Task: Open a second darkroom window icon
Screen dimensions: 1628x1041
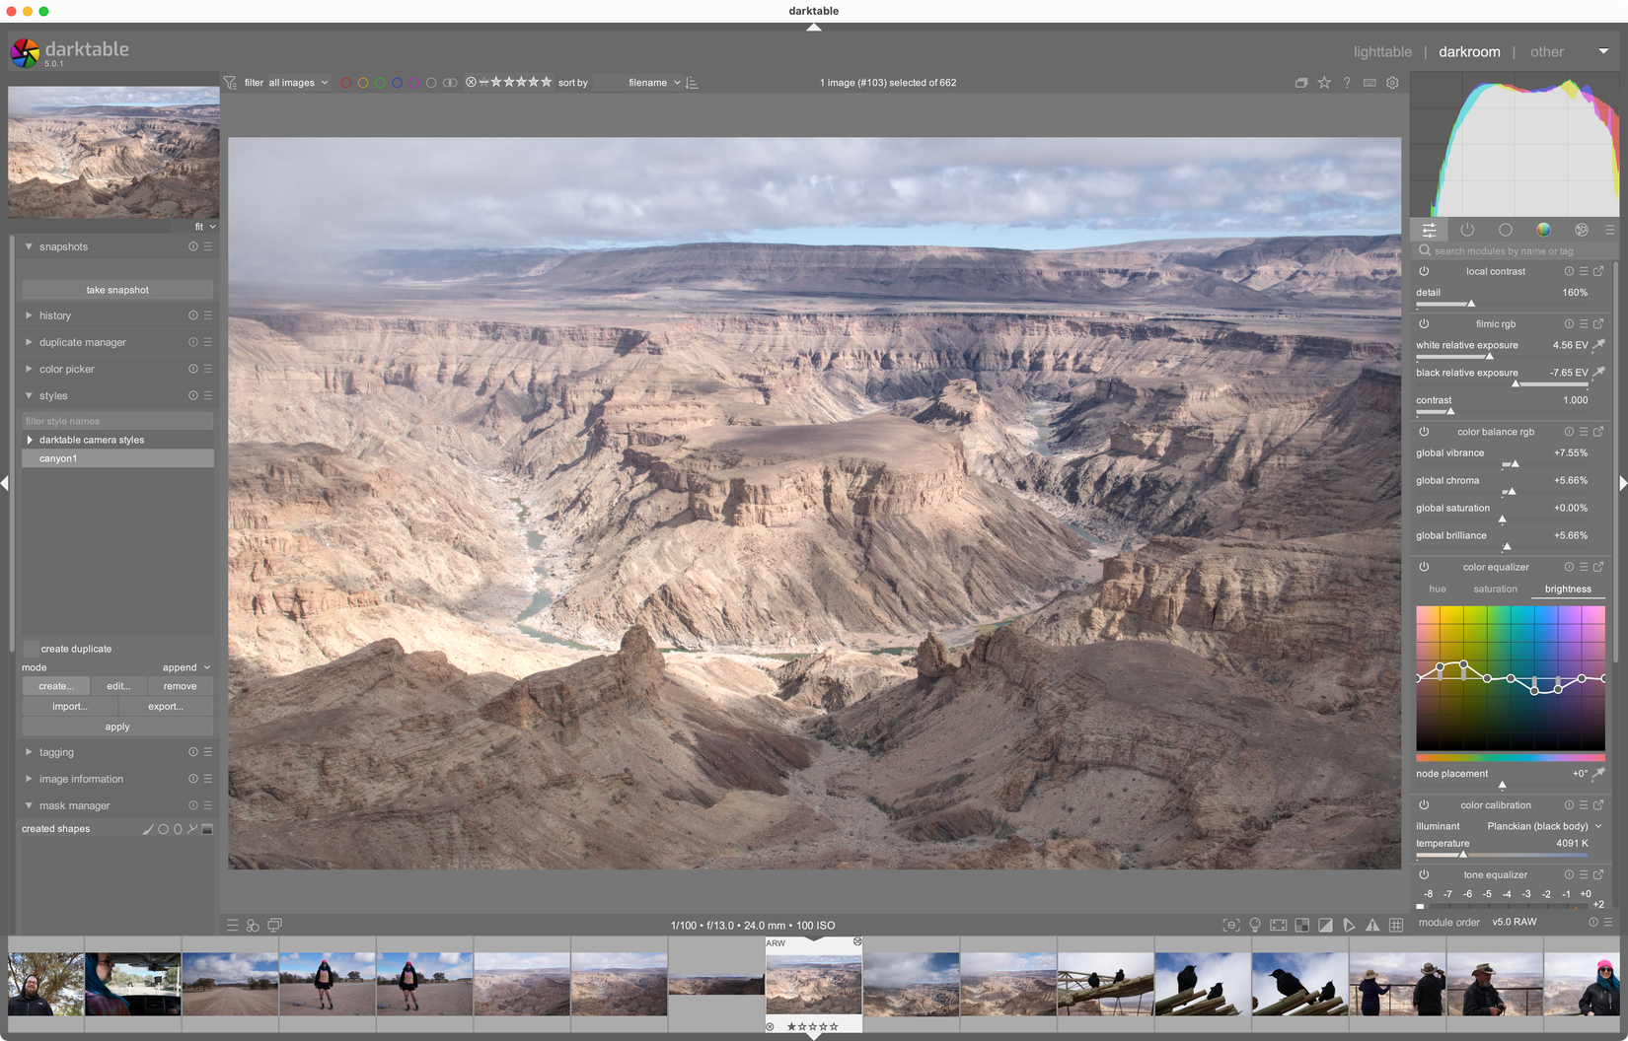Action: pyautogui.click(x=274, y=925)
